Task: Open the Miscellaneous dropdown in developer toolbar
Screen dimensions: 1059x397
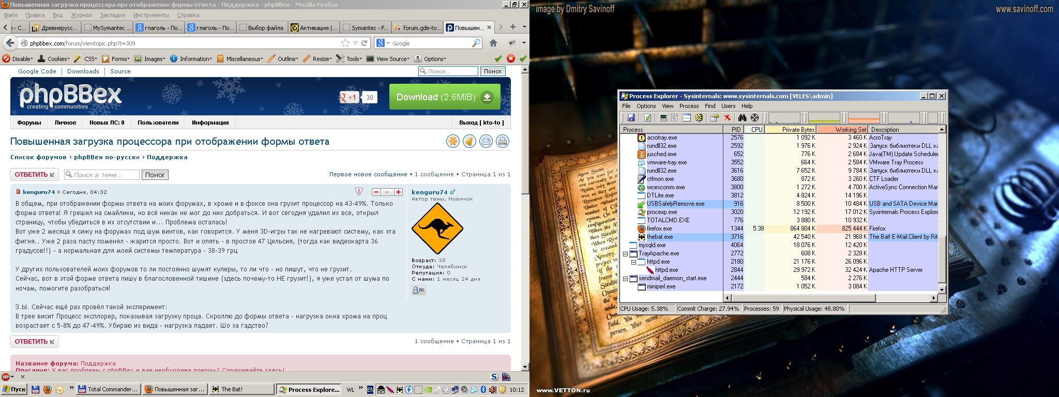Action: pyautogui.click(x=240, y=59)
